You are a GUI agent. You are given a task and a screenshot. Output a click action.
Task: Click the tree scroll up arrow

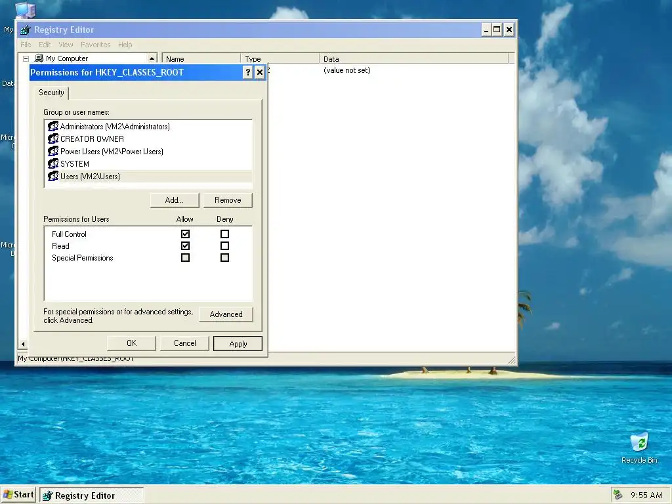point(152,58)
